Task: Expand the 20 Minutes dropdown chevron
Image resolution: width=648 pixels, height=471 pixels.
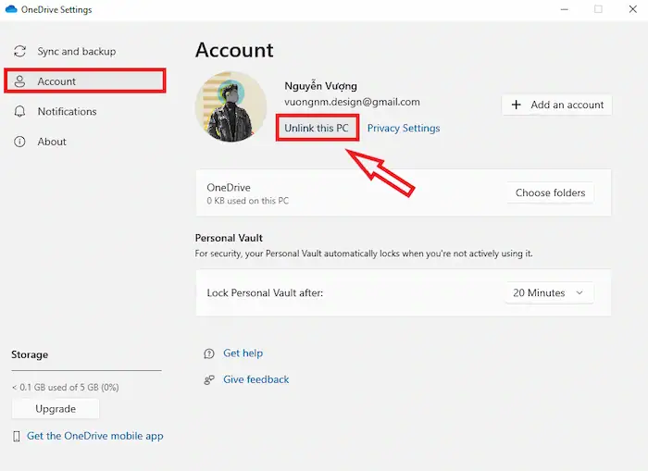Action: pyautogui.click(x=580, y=293)
